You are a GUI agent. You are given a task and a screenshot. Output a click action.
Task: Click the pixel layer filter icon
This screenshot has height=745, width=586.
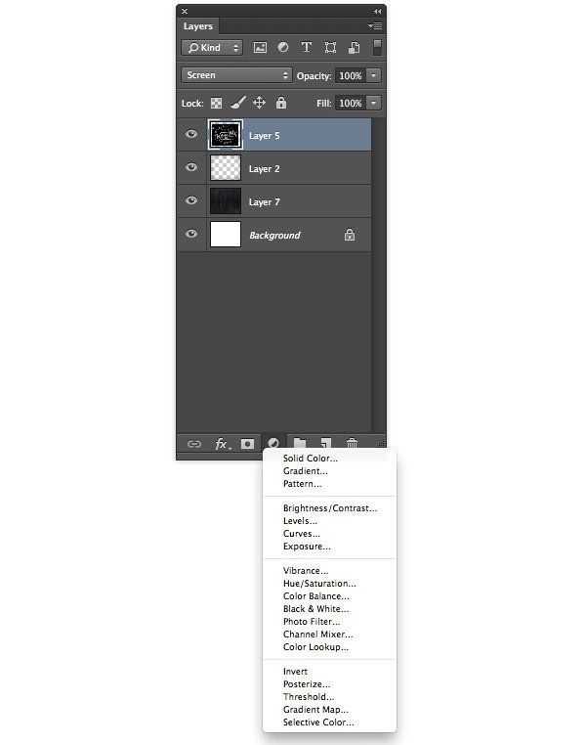(x=260, y=48)
